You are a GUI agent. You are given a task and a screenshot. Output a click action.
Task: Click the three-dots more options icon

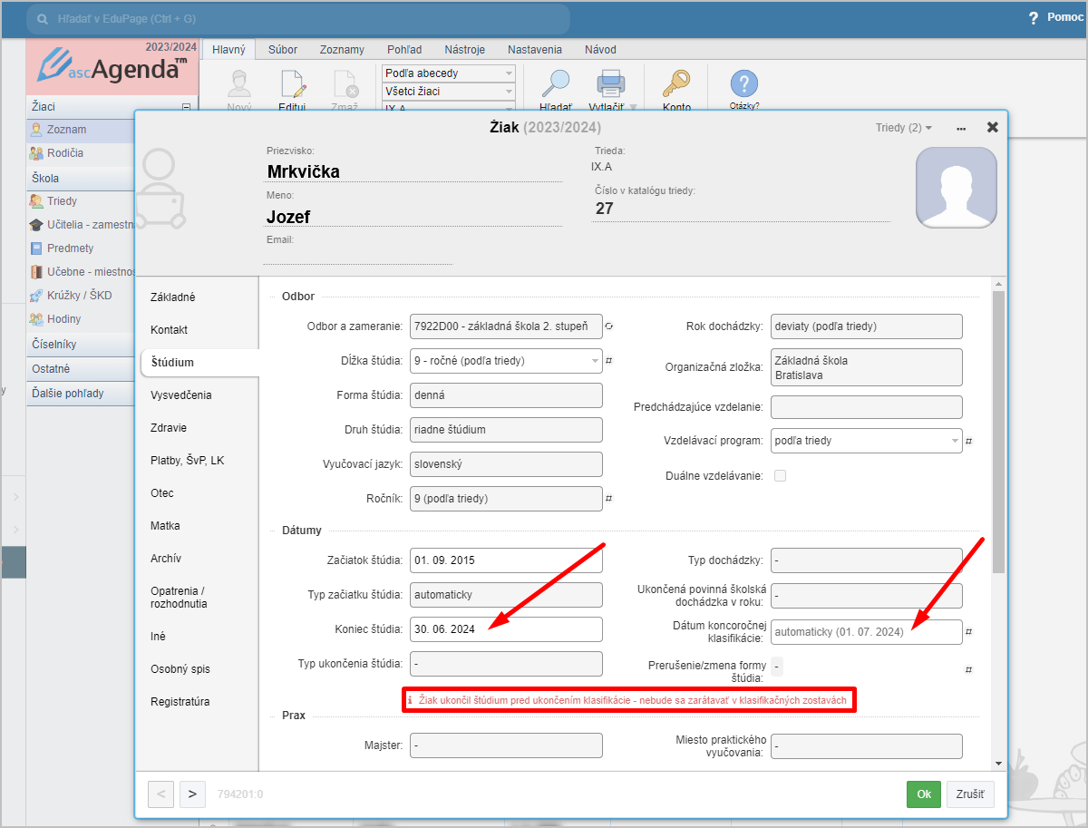pos(961,128)
